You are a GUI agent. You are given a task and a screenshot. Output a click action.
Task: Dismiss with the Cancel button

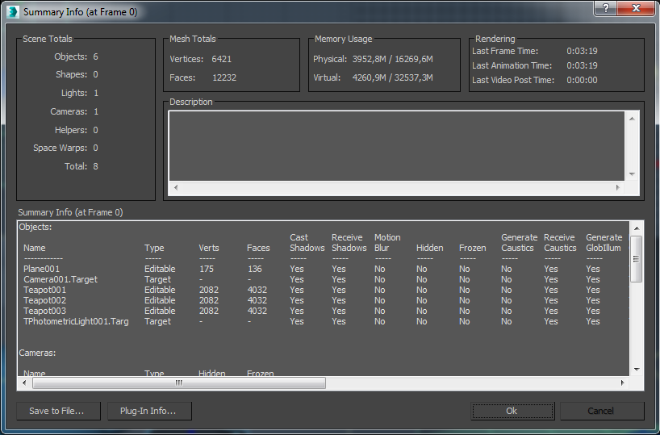pyautogui.click(x=602, y=411)
